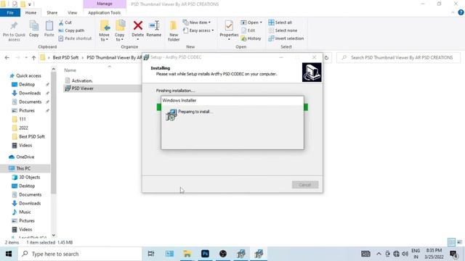Select the PSD Viewer file
This screenshot has width=465, height=261.
coord(82,88)
